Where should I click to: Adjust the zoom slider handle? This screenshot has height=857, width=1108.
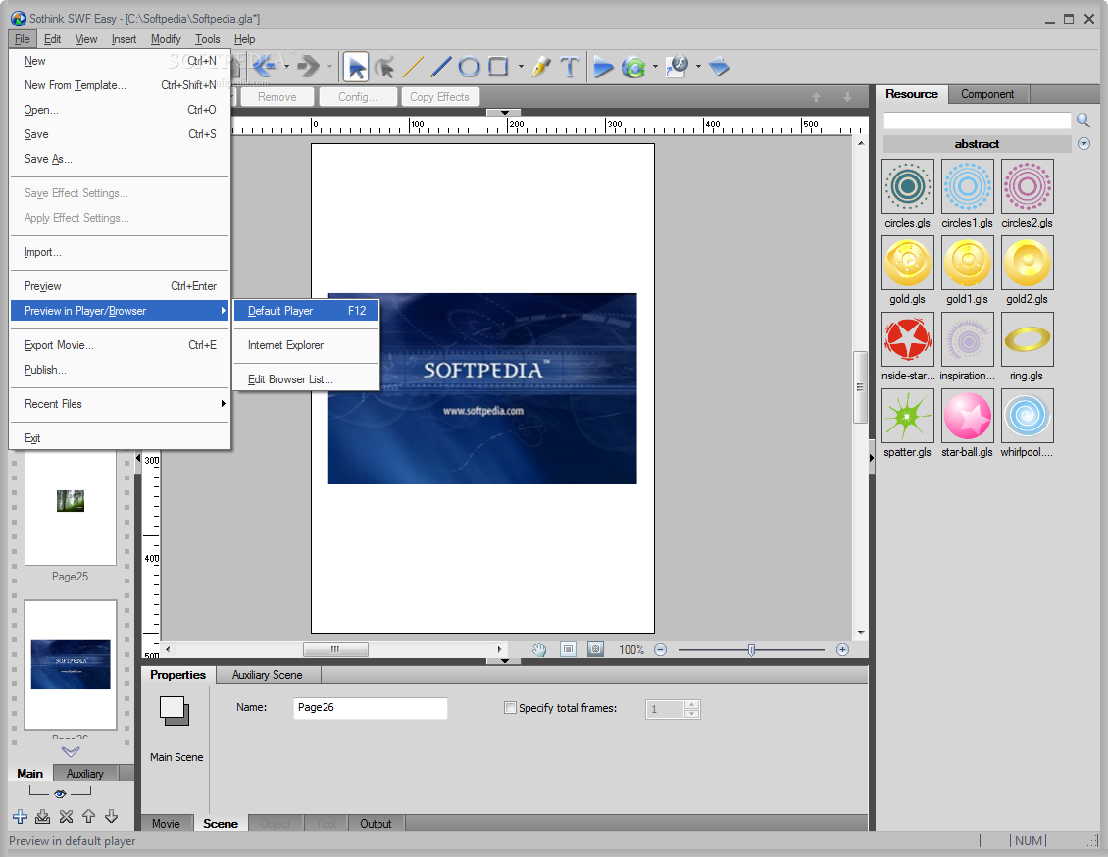(x=751, y=649)
